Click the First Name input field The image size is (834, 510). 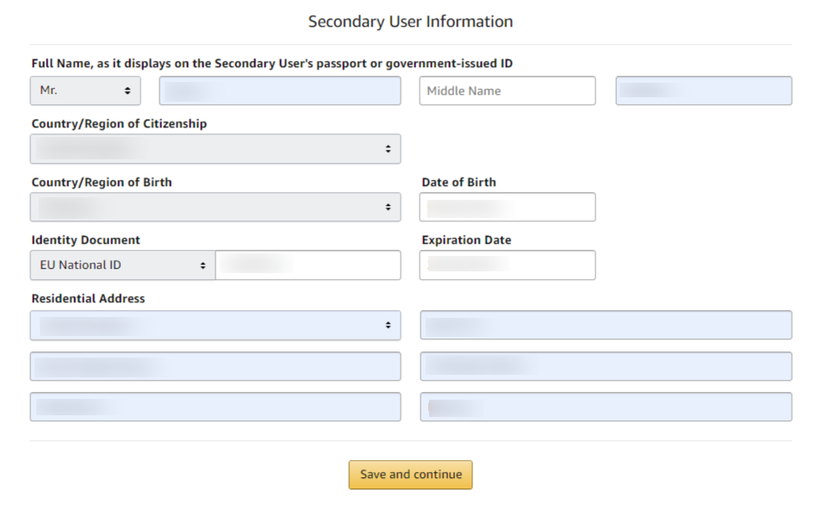click(x=280, y=90)
